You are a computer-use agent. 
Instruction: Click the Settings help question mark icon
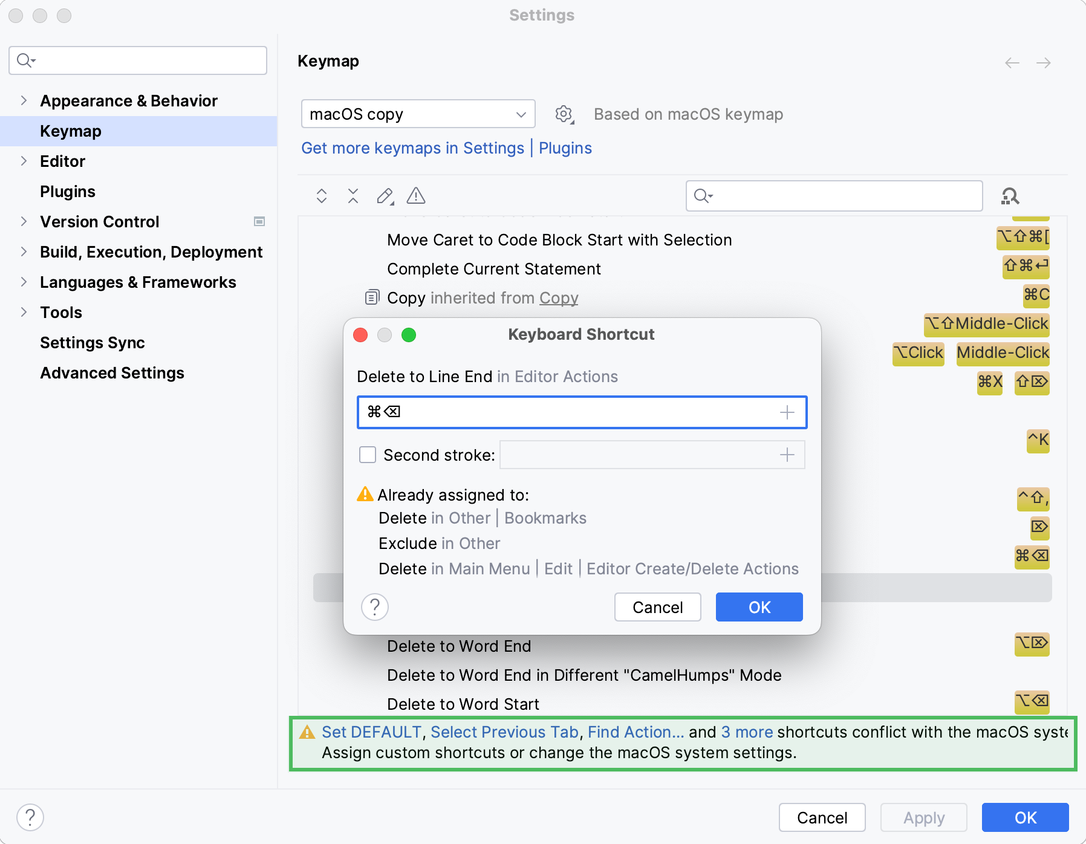coord(30,817)
